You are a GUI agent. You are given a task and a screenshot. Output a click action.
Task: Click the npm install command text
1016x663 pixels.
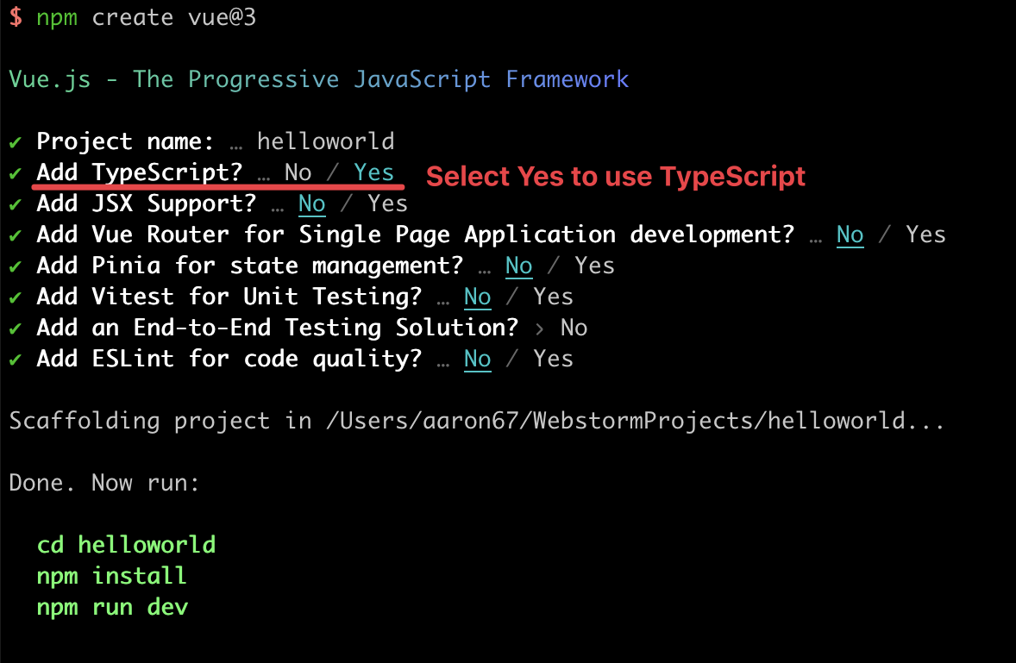tap(111, 576)
